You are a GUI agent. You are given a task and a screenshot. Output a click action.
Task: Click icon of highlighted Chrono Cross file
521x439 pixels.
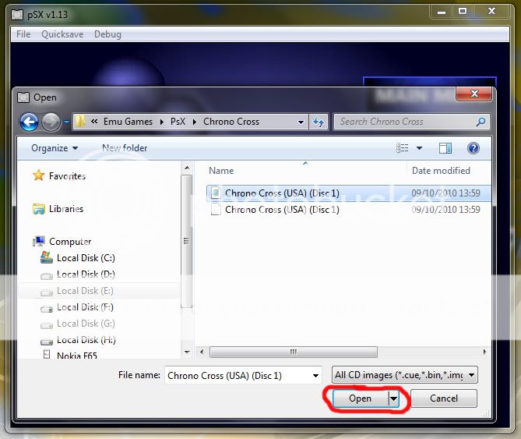pyautogui.click(x=216, y=193)
